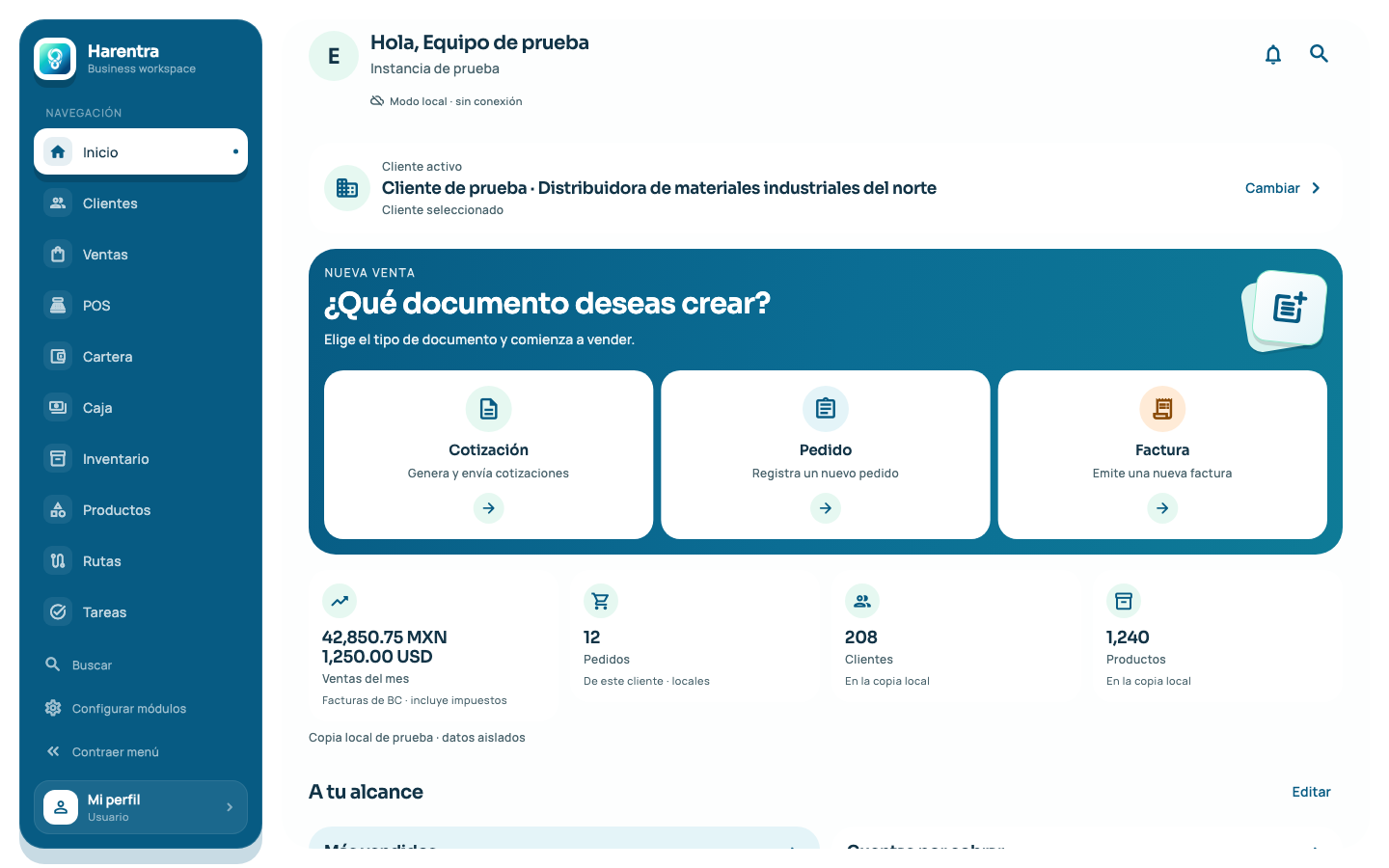Click the arrow under Cotización card
This screenshot has height=868, width=1389.
pos(489,508)
